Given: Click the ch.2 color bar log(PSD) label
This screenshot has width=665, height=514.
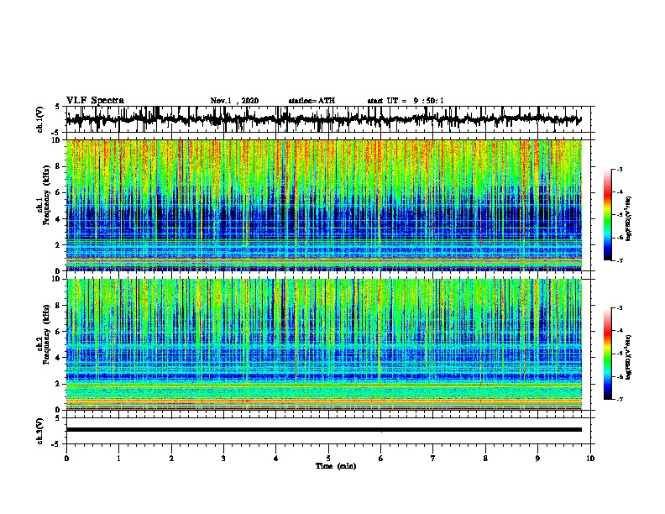Looking at the screenshot, I should click(629, 357).
